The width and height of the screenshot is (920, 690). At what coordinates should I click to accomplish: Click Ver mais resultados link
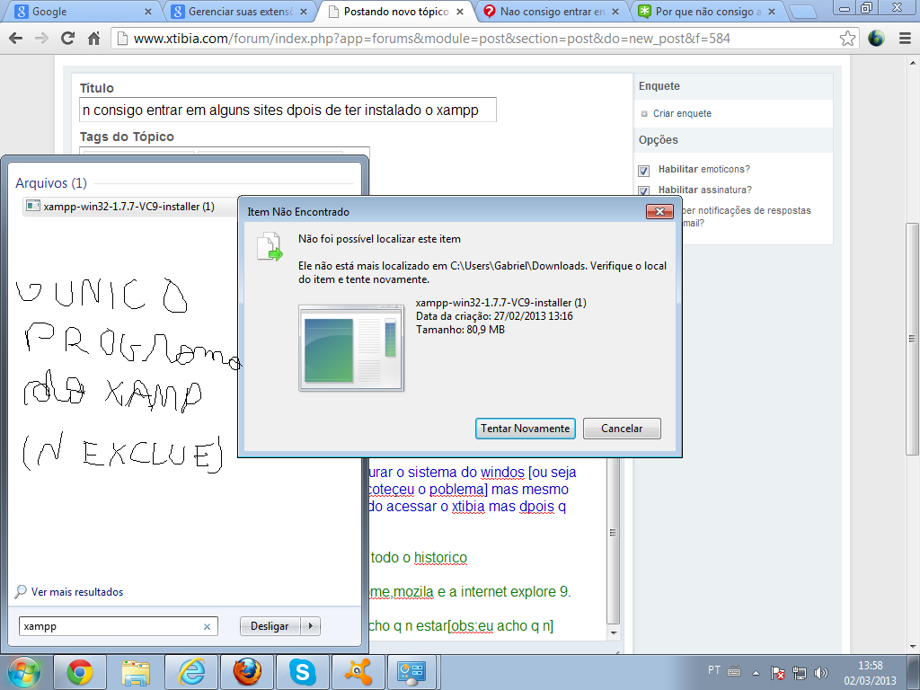pyautogui.click(x=77, y=592)
